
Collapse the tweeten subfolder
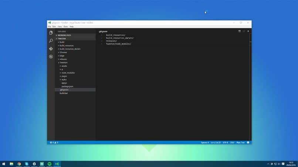coord(75,63)
